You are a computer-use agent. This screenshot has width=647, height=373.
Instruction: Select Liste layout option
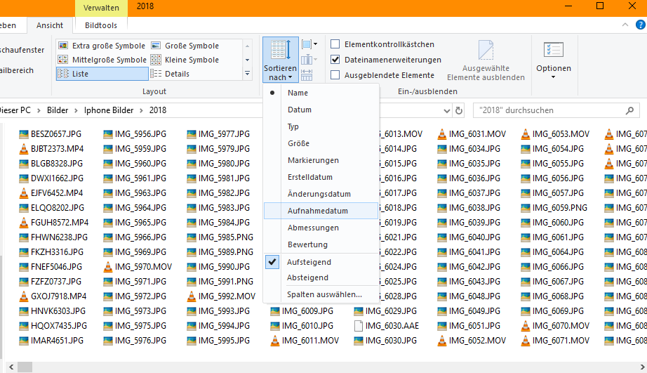(x=102, y=74)
